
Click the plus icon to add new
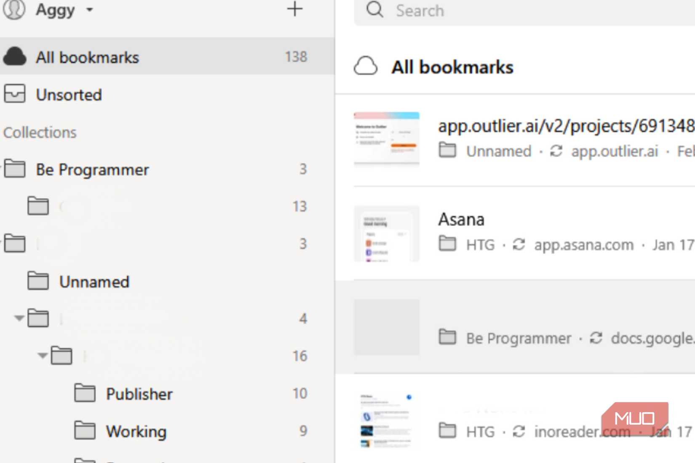295,9
